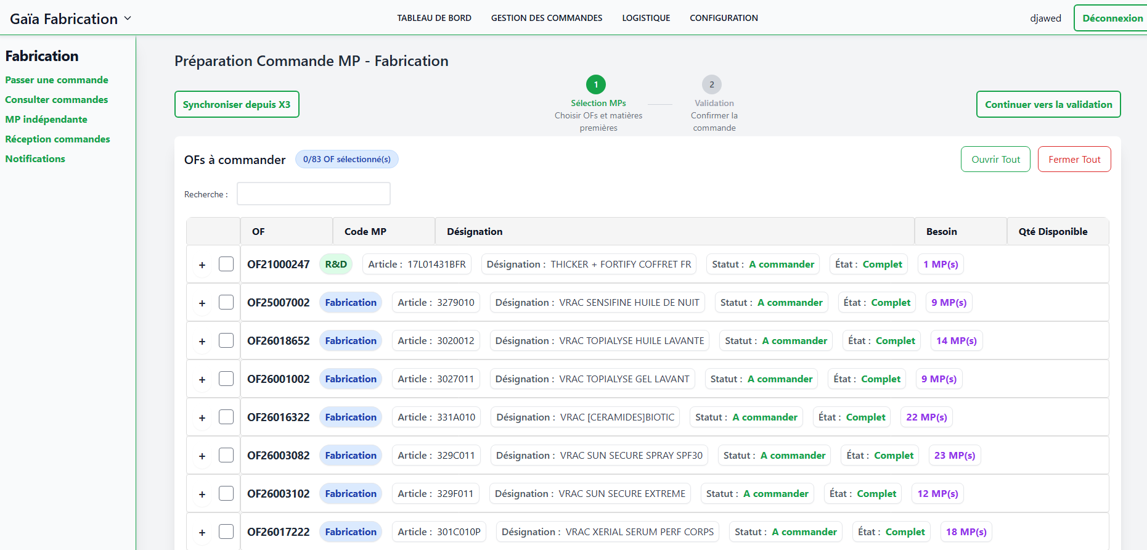The image size is (1147, 550).
Task: Open Réception commandes page
Action: (x=57, y=139)
